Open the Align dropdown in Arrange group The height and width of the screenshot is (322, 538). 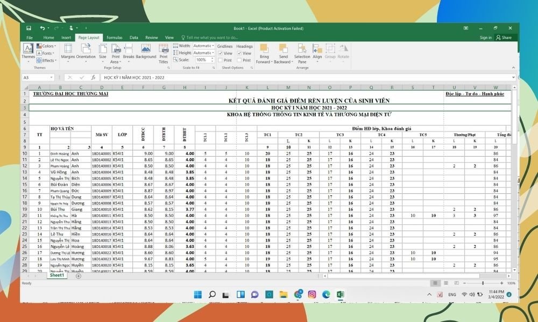click(x=318, y=54)
